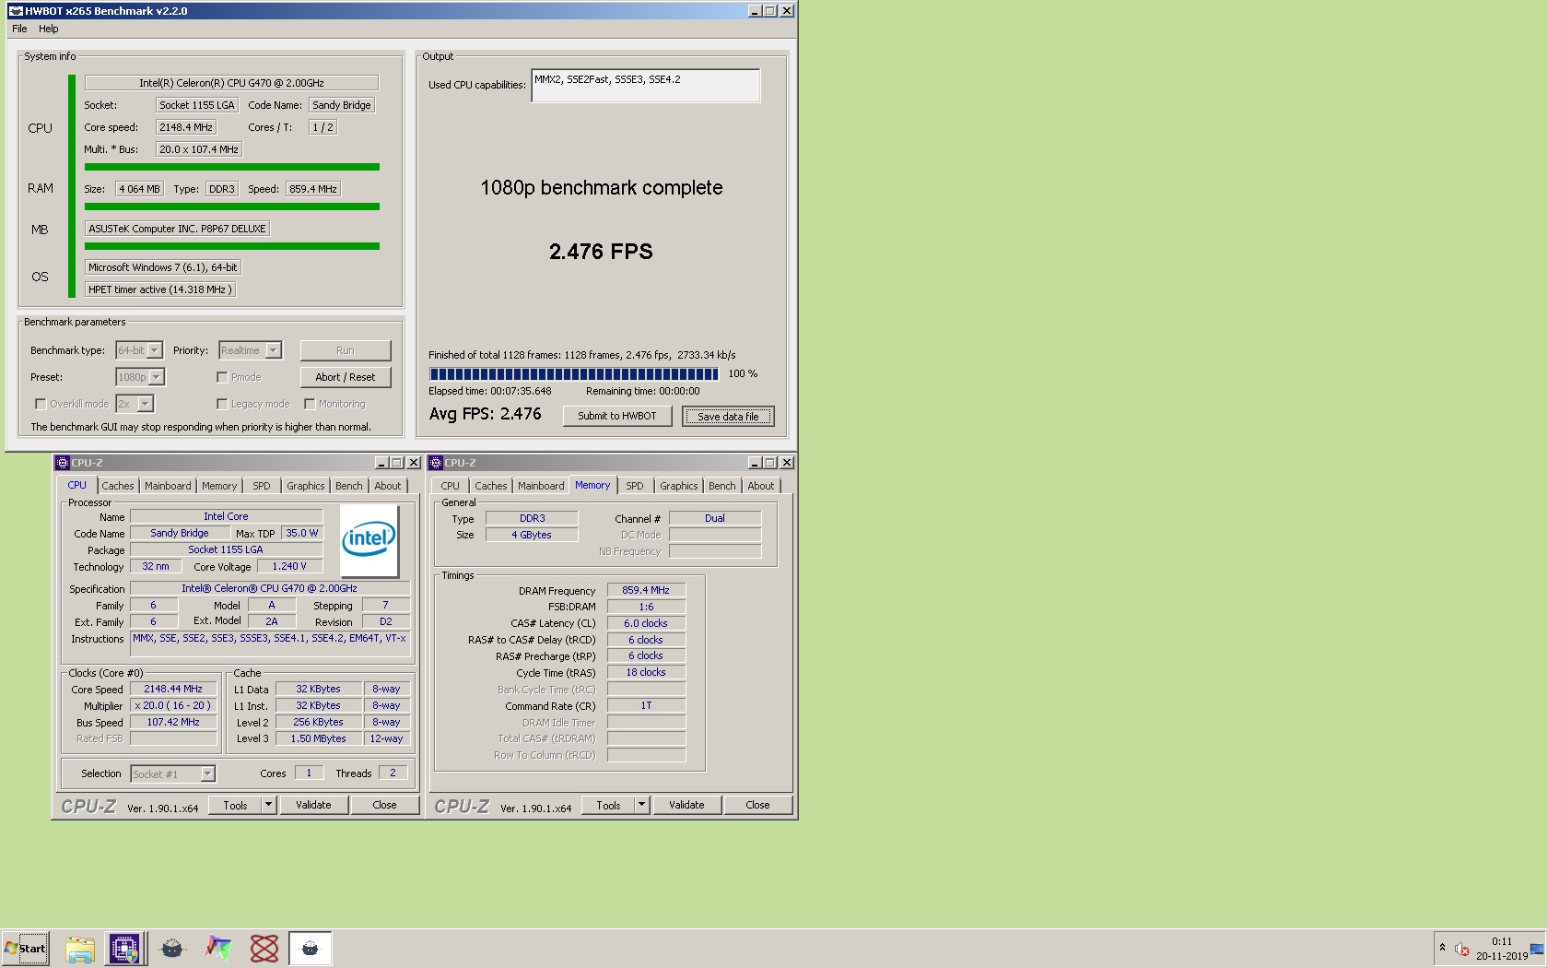Click Close button in right CPU-Z
The width and height of the screenshot is (1548, 968).
757,805
